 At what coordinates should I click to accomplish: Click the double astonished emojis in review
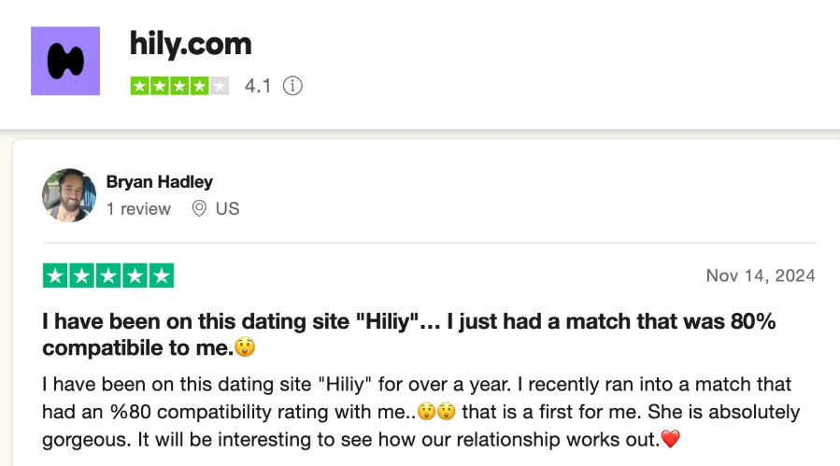pyautogui.click(x=436, y=411)
